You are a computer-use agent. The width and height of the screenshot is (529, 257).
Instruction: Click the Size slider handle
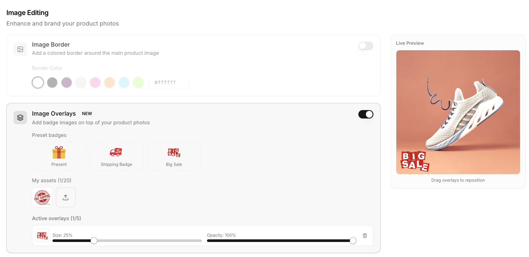click(94, 241)
